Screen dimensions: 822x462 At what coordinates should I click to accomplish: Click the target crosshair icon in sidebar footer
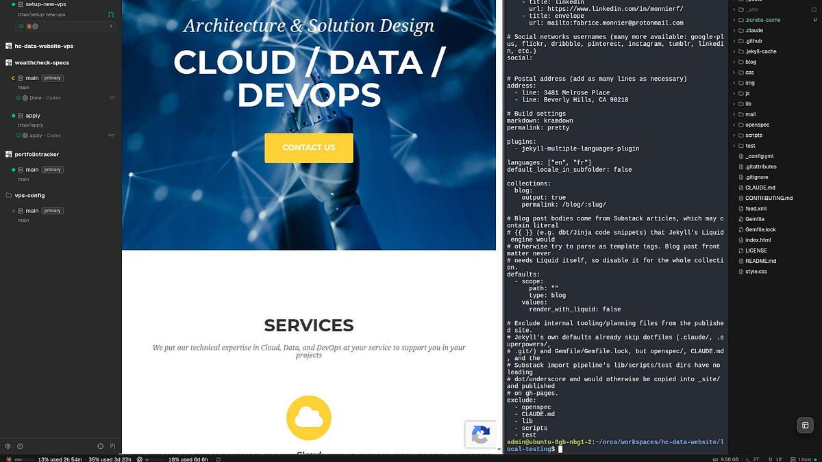click(x=101, y=446)
